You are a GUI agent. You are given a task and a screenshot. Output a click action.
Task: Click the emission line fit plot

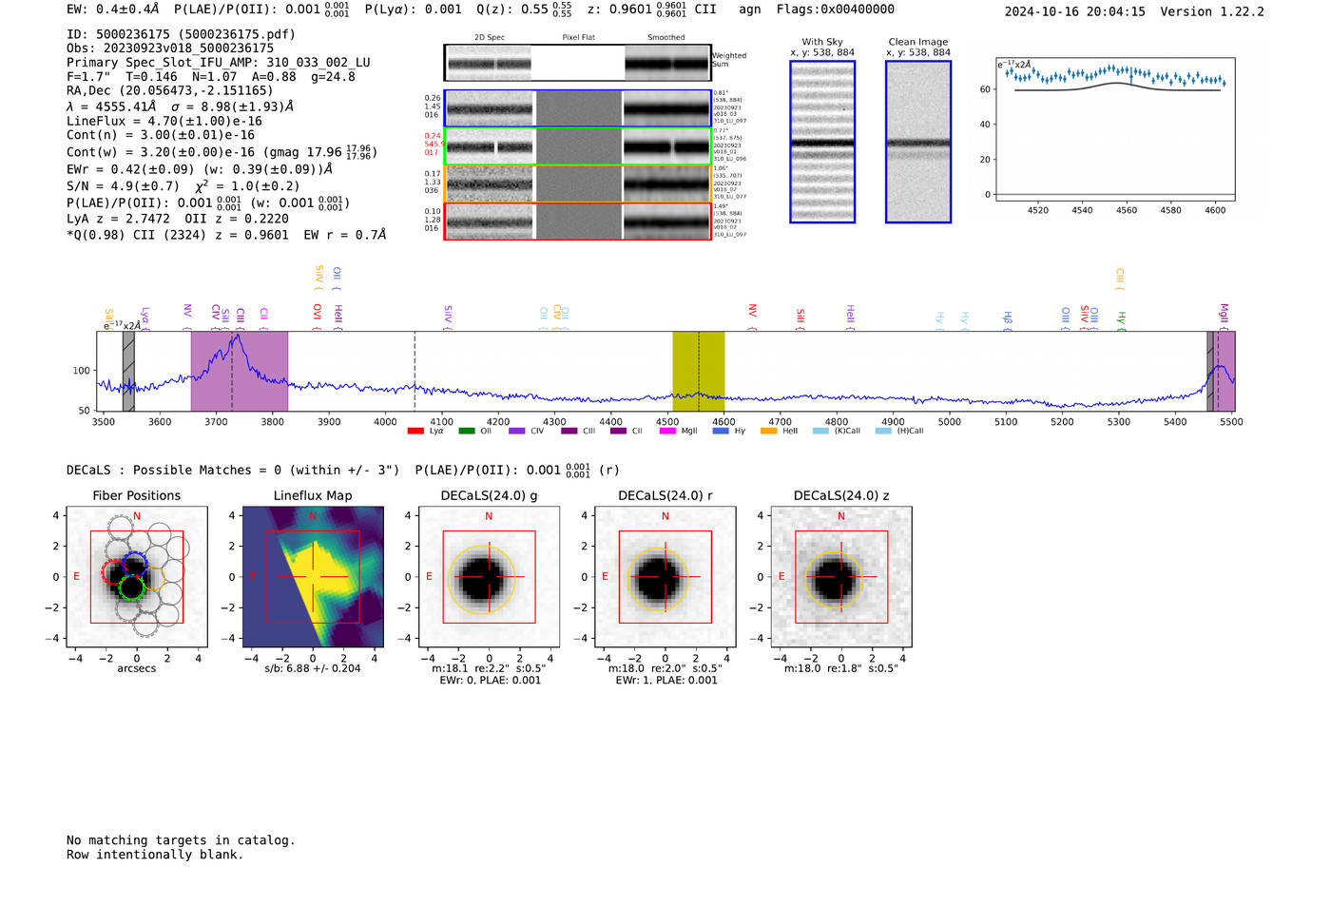[x=1115, y=128]
